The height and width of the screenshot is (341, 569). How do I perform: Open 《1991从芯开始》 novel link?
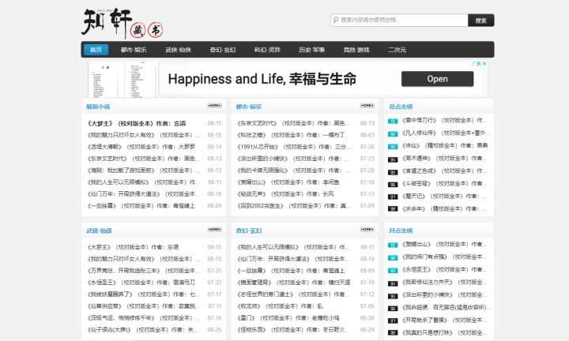[x=293, y=147]
